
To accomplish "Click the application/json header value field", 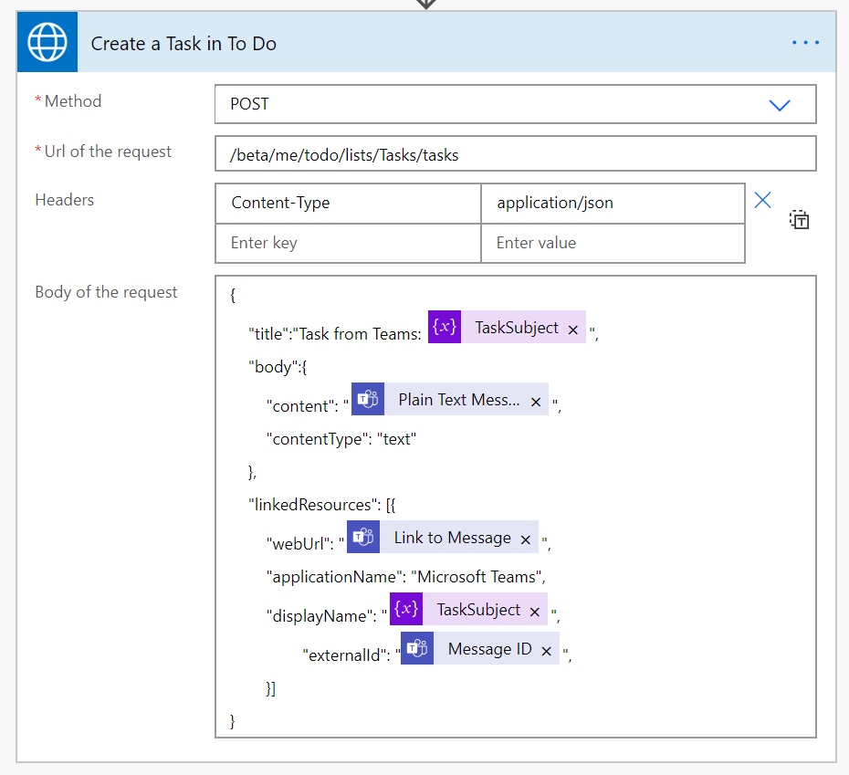I will pos(612,203).
